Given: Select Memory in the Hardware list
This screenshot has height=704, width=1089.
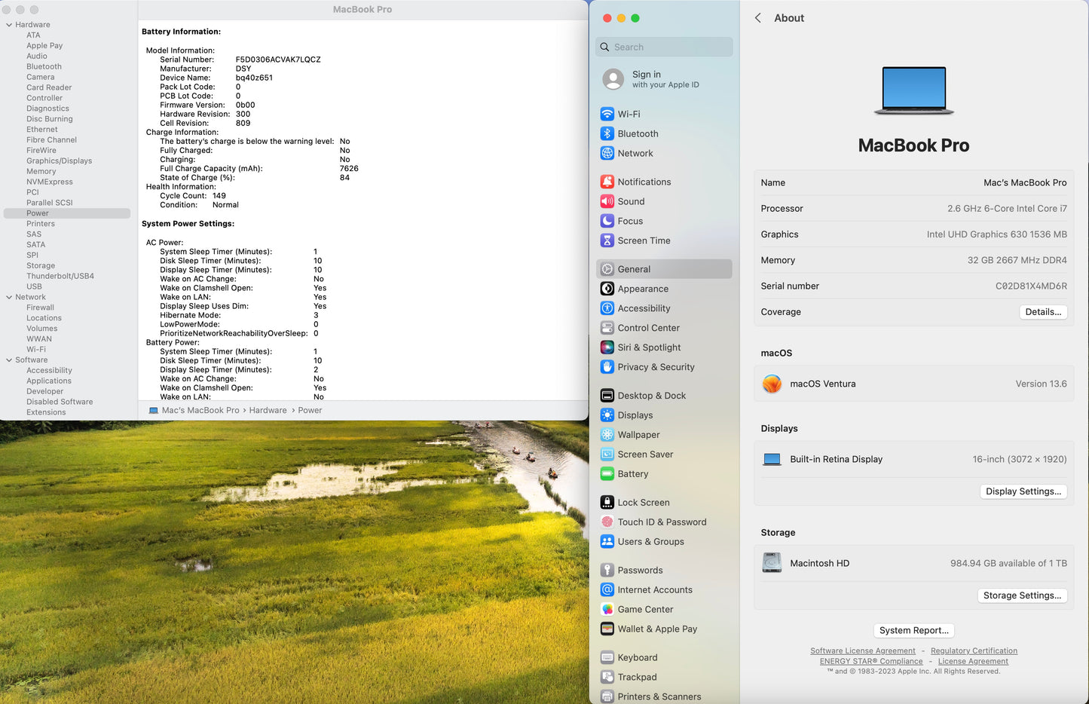Looking at the screenshot, I should pyautogui.click(x=41, y=171).
